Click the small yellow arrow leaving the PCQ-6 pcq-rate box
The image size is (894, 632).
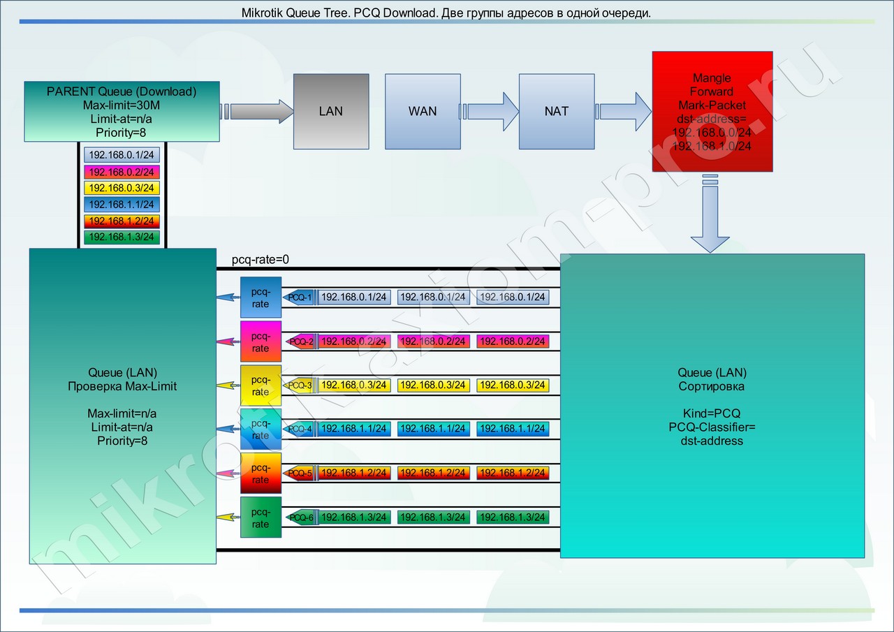click(x=228, y=517)
